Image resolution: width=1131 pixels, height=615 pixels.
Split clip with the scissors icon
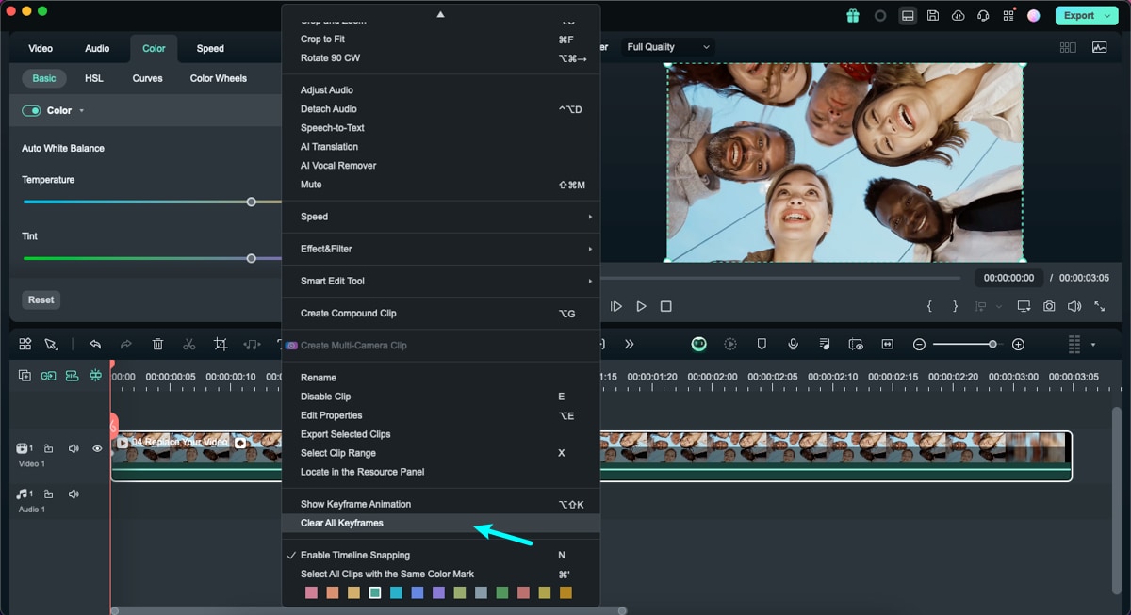tap(189, 345)
